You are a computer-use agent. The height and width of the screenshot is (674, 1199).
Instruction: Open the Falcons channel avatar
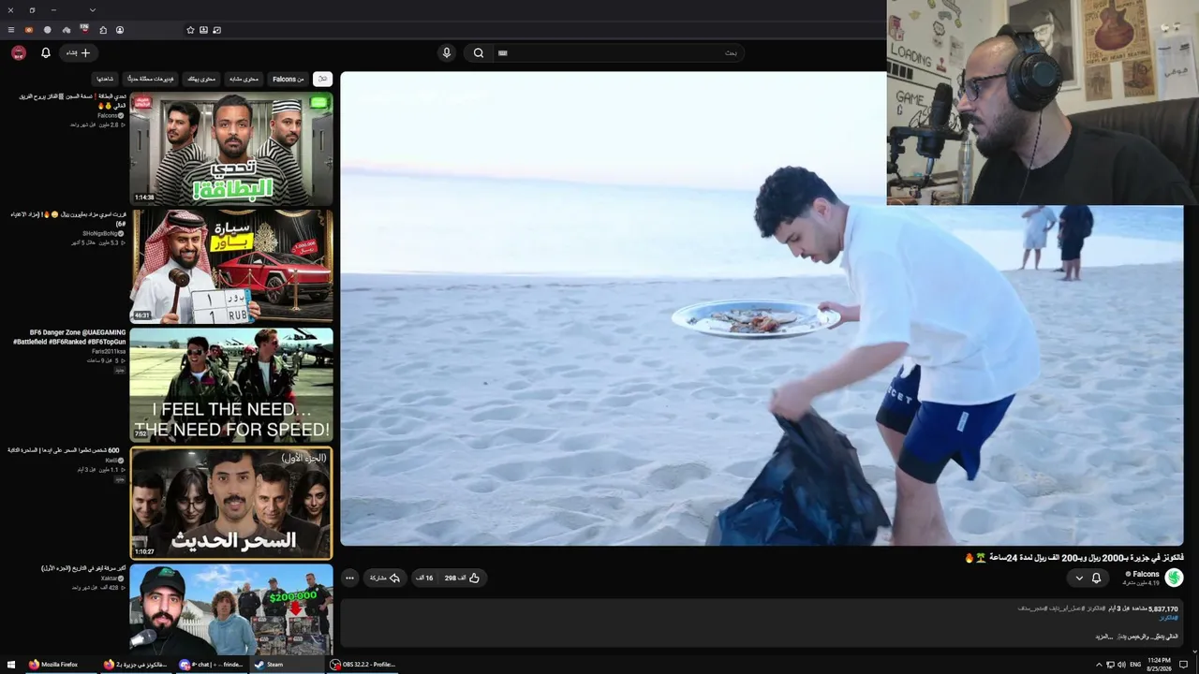click(x=1174, y=579)
